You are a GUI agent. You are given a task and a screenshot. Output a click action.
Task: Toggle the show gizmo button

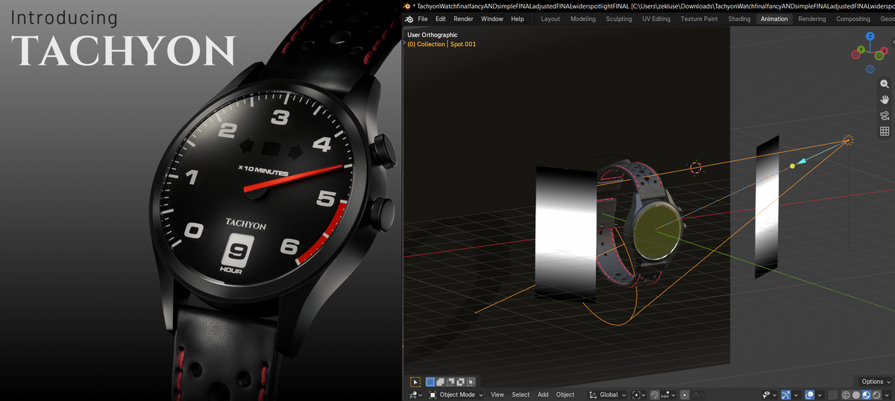pos(786,394)
